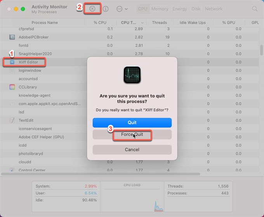Click the search magnifier icon

coord(255,9)
